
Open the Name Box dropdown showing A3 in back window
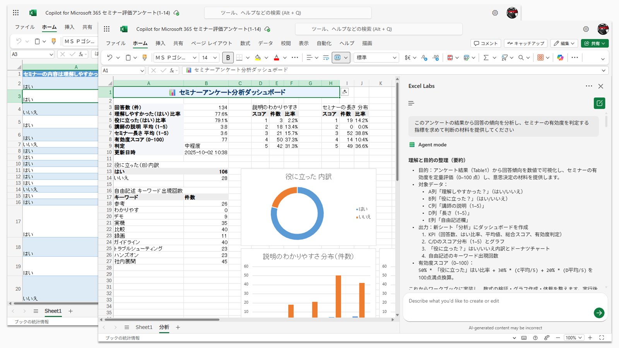[51, 54]
